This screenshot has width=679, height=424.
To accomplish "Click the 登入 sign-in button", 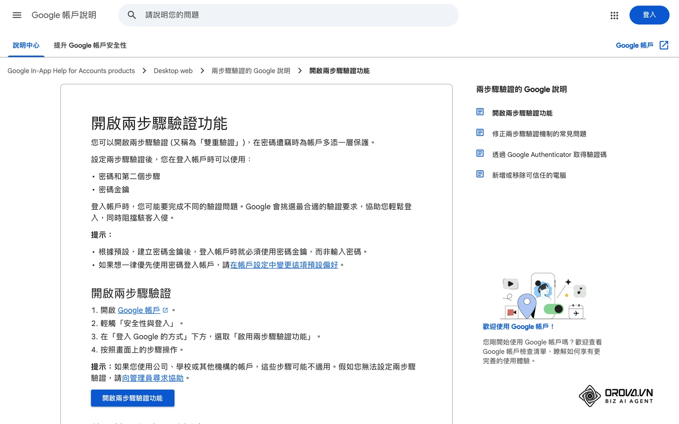I will (649, 15).
